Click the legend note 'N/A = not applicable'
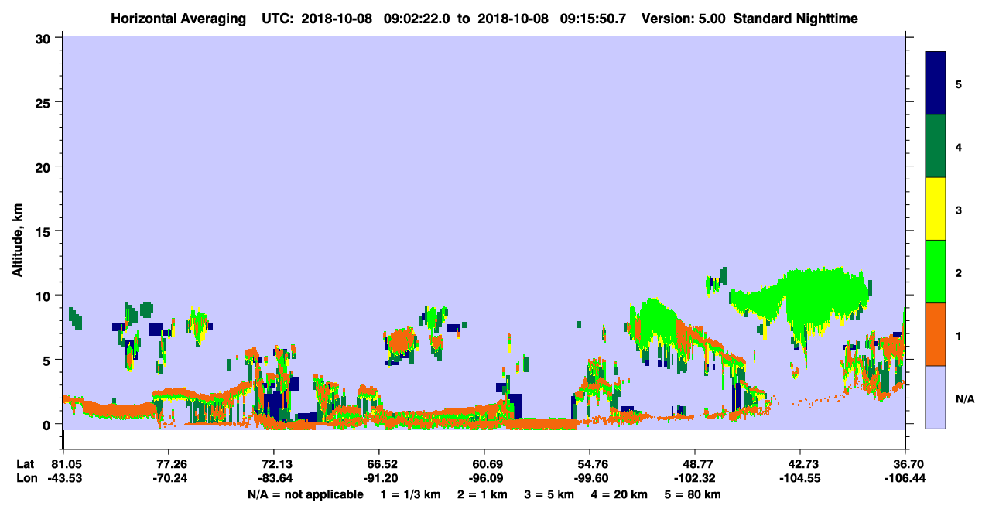 306,494
